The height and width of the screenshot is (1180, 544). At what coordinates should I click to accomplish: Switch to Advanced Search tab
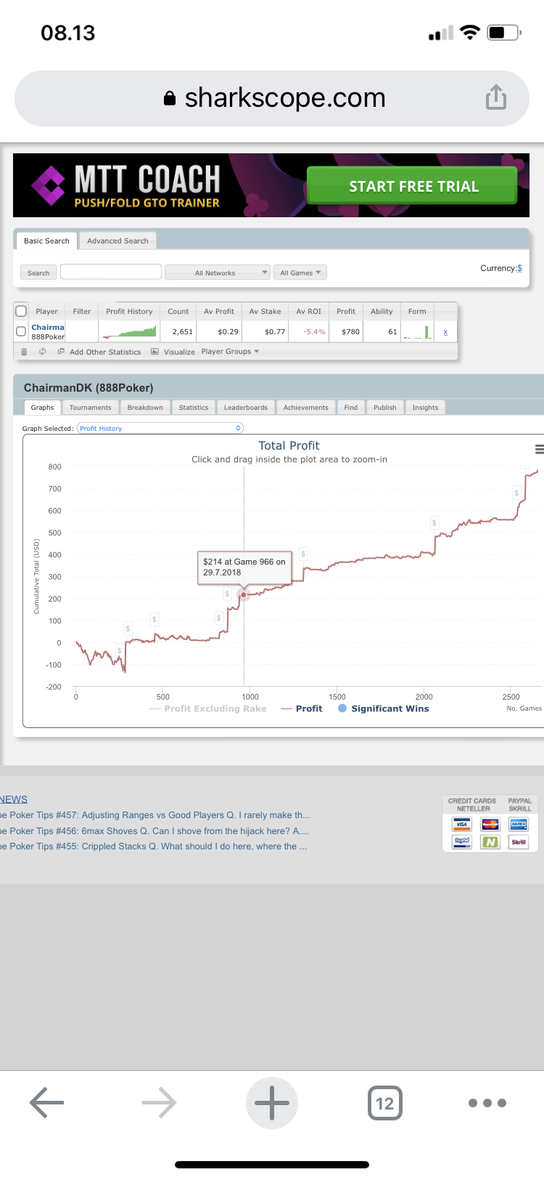click(118, 241)
